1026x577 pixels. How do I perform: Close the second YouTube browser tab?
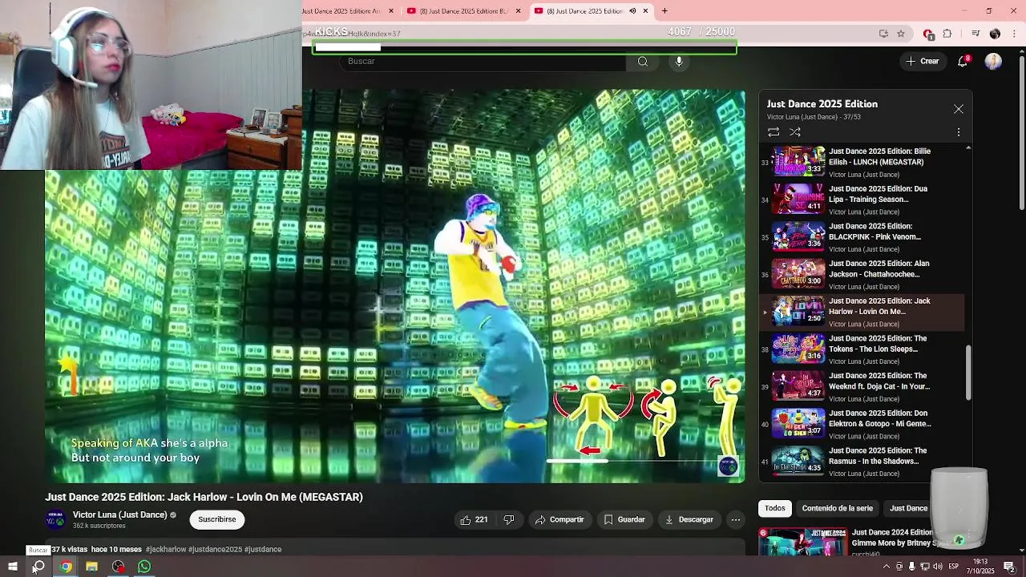[518, 11]
